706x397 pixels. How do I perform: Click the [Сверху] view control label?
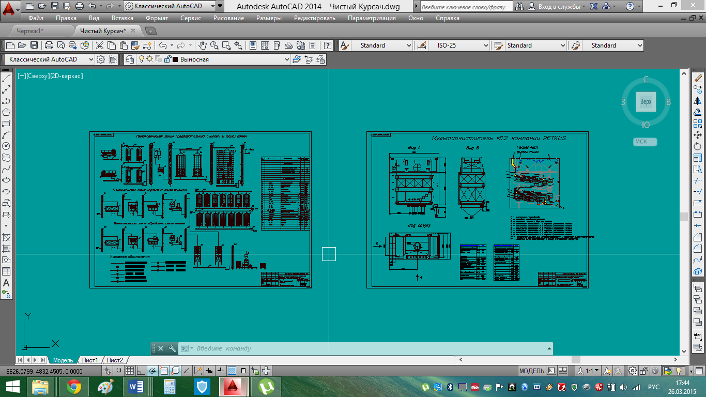point(38,76)
